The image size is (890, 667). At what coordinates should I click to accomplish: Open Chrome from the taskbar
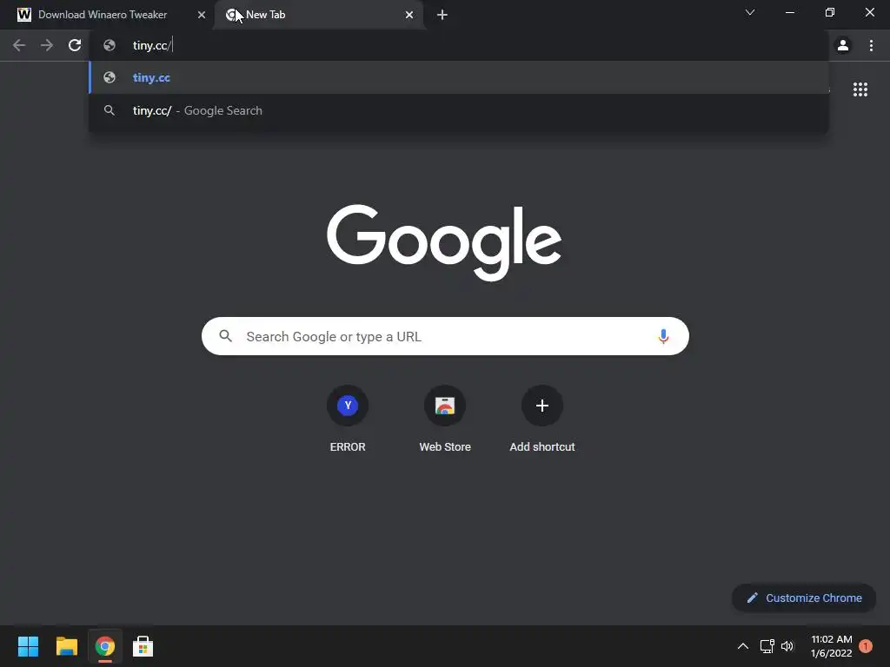pos(105,646)
